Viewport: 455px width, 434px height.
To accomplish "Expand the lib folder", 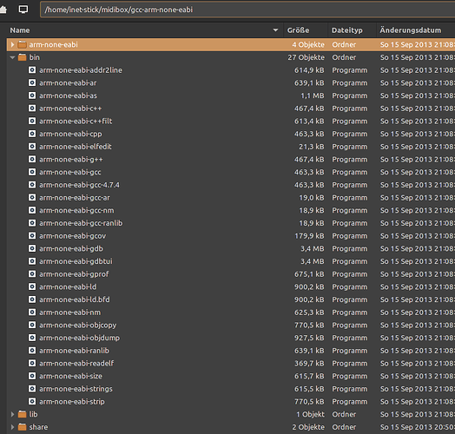I will (12, 414).
